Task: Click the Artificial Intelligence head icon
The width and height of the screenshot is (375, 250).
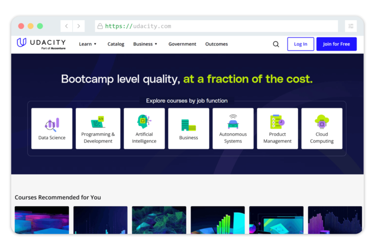Action: pyautogui.click(x=144, y=121)
